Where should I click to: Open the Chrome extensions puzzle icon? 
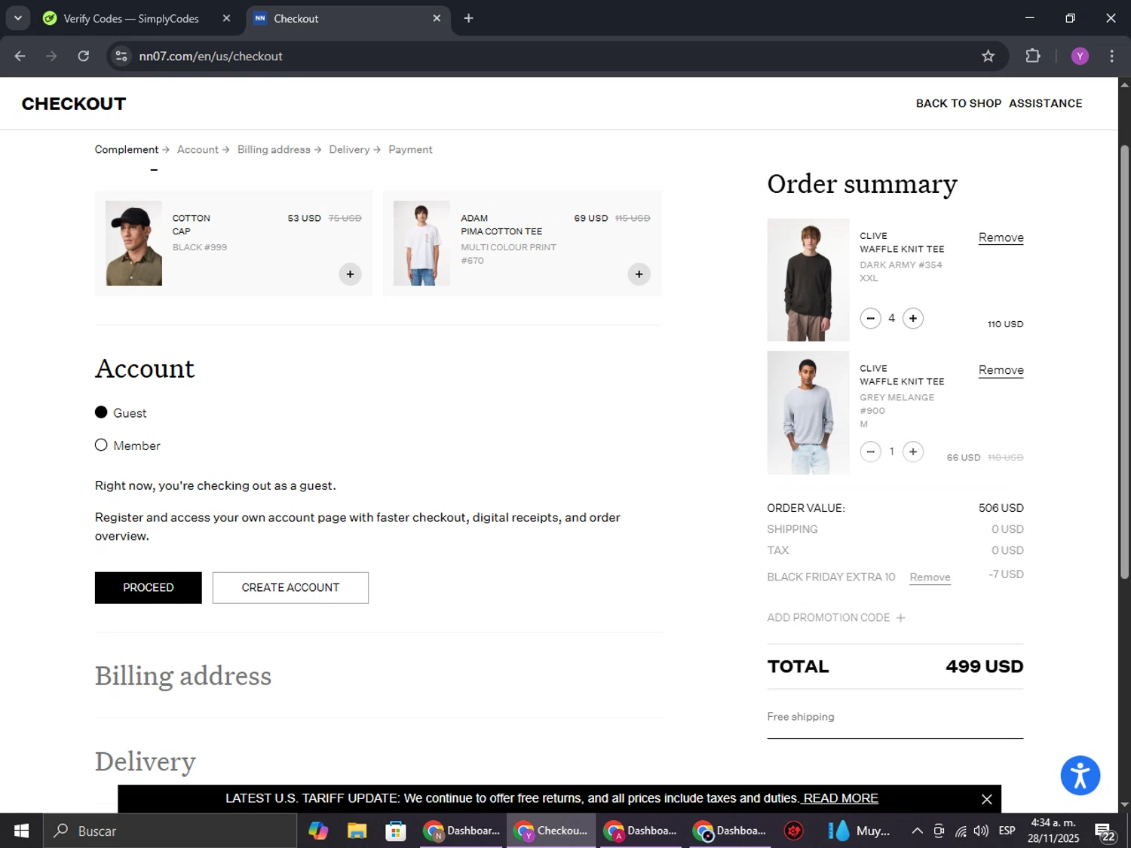1033,56
